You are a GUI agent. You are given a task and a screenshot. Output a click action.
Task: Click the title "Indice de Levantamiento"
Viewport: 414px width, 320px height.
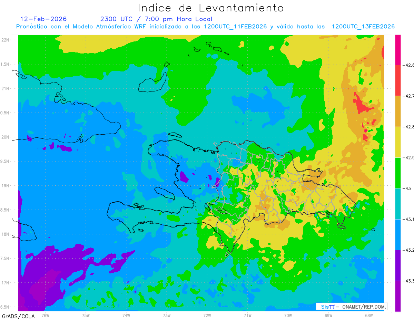tap(211, 8)
